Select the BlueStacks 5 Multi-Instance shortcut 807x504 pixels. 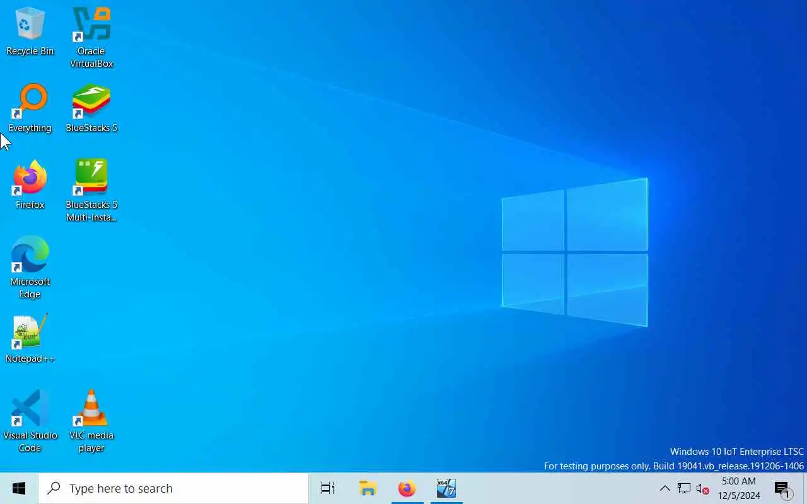(x=91, y=192)
